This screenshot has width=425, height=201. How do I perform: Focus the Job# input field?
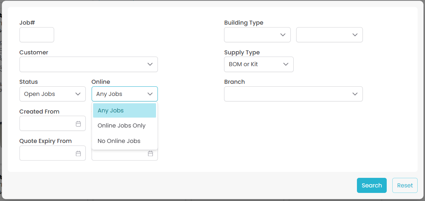click(x=37, y=35)
